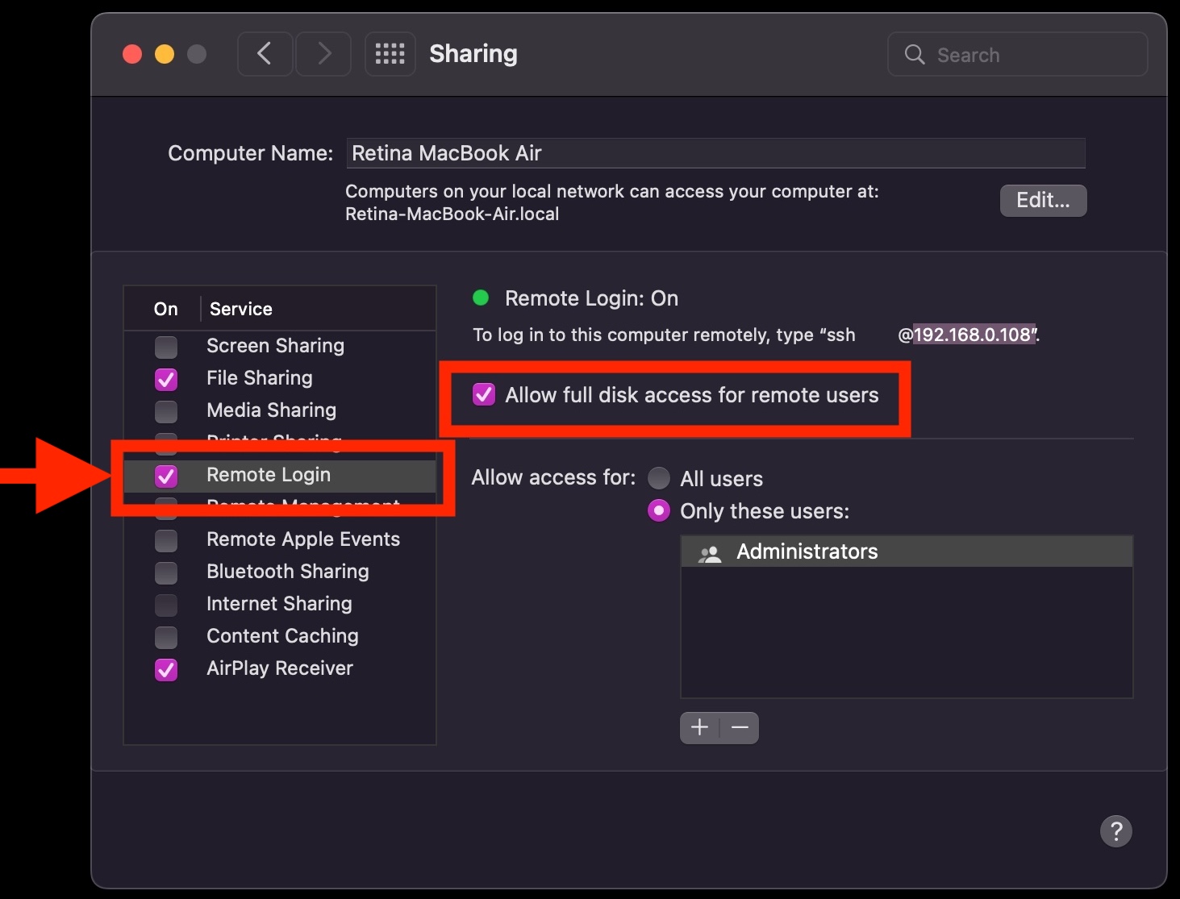Disable the File Sharing checkbox
1180x899 pixels.
[166, 379]
